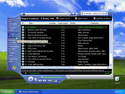Open the Copiar para... tab

11,54
